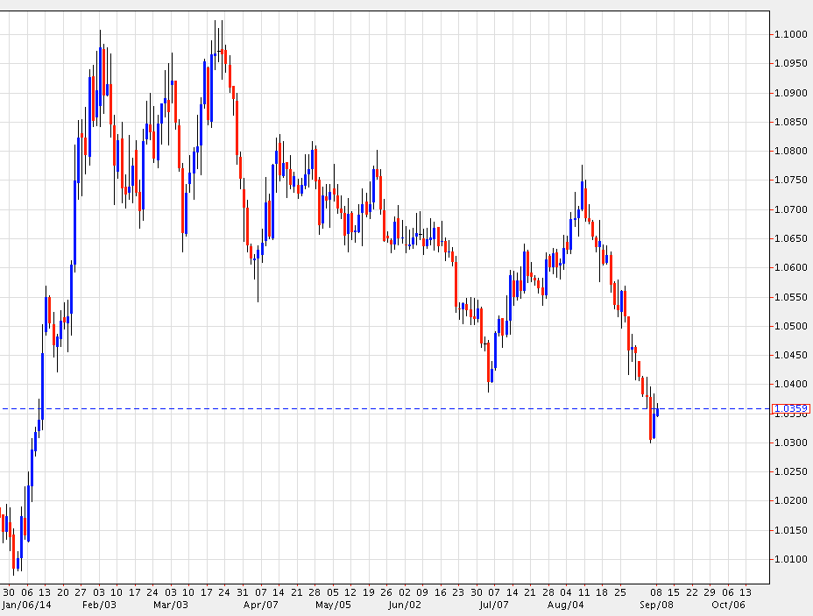This screenshot has height=616, width=813.
Task: Click the latest blue candle near Sep 08
Action: pyautogui.click(x=657, y=412)
